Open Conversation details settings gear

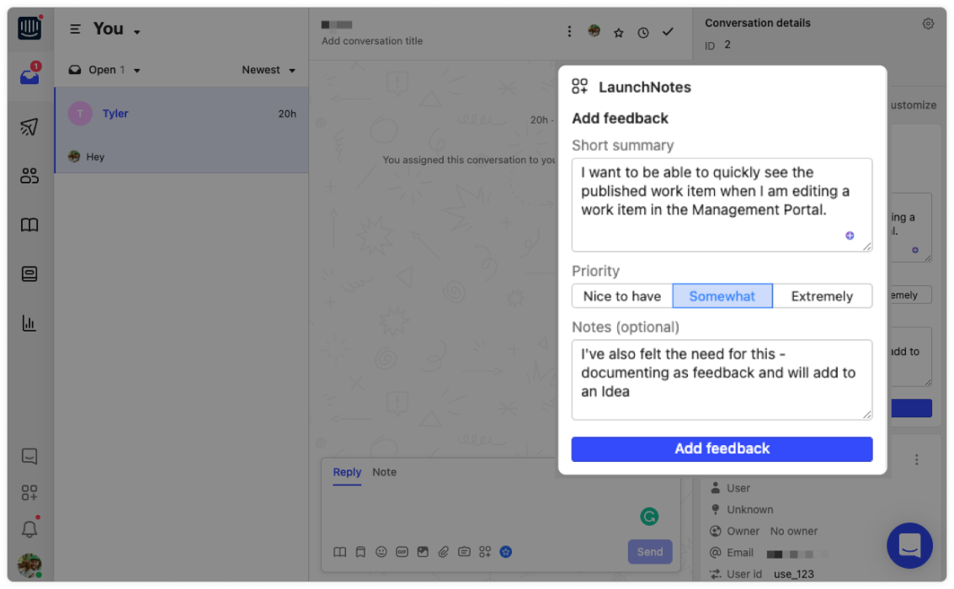tap(928, 24)
